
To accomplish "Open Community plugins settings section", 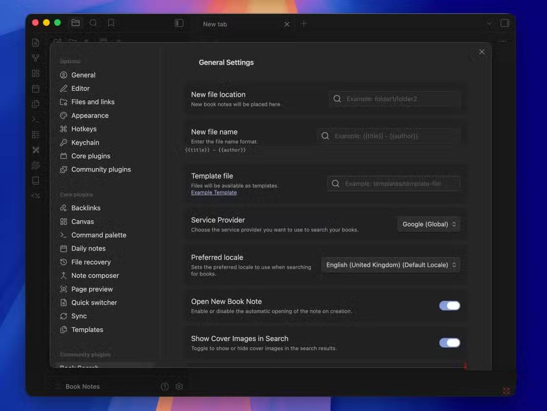I will coord(101,169).
